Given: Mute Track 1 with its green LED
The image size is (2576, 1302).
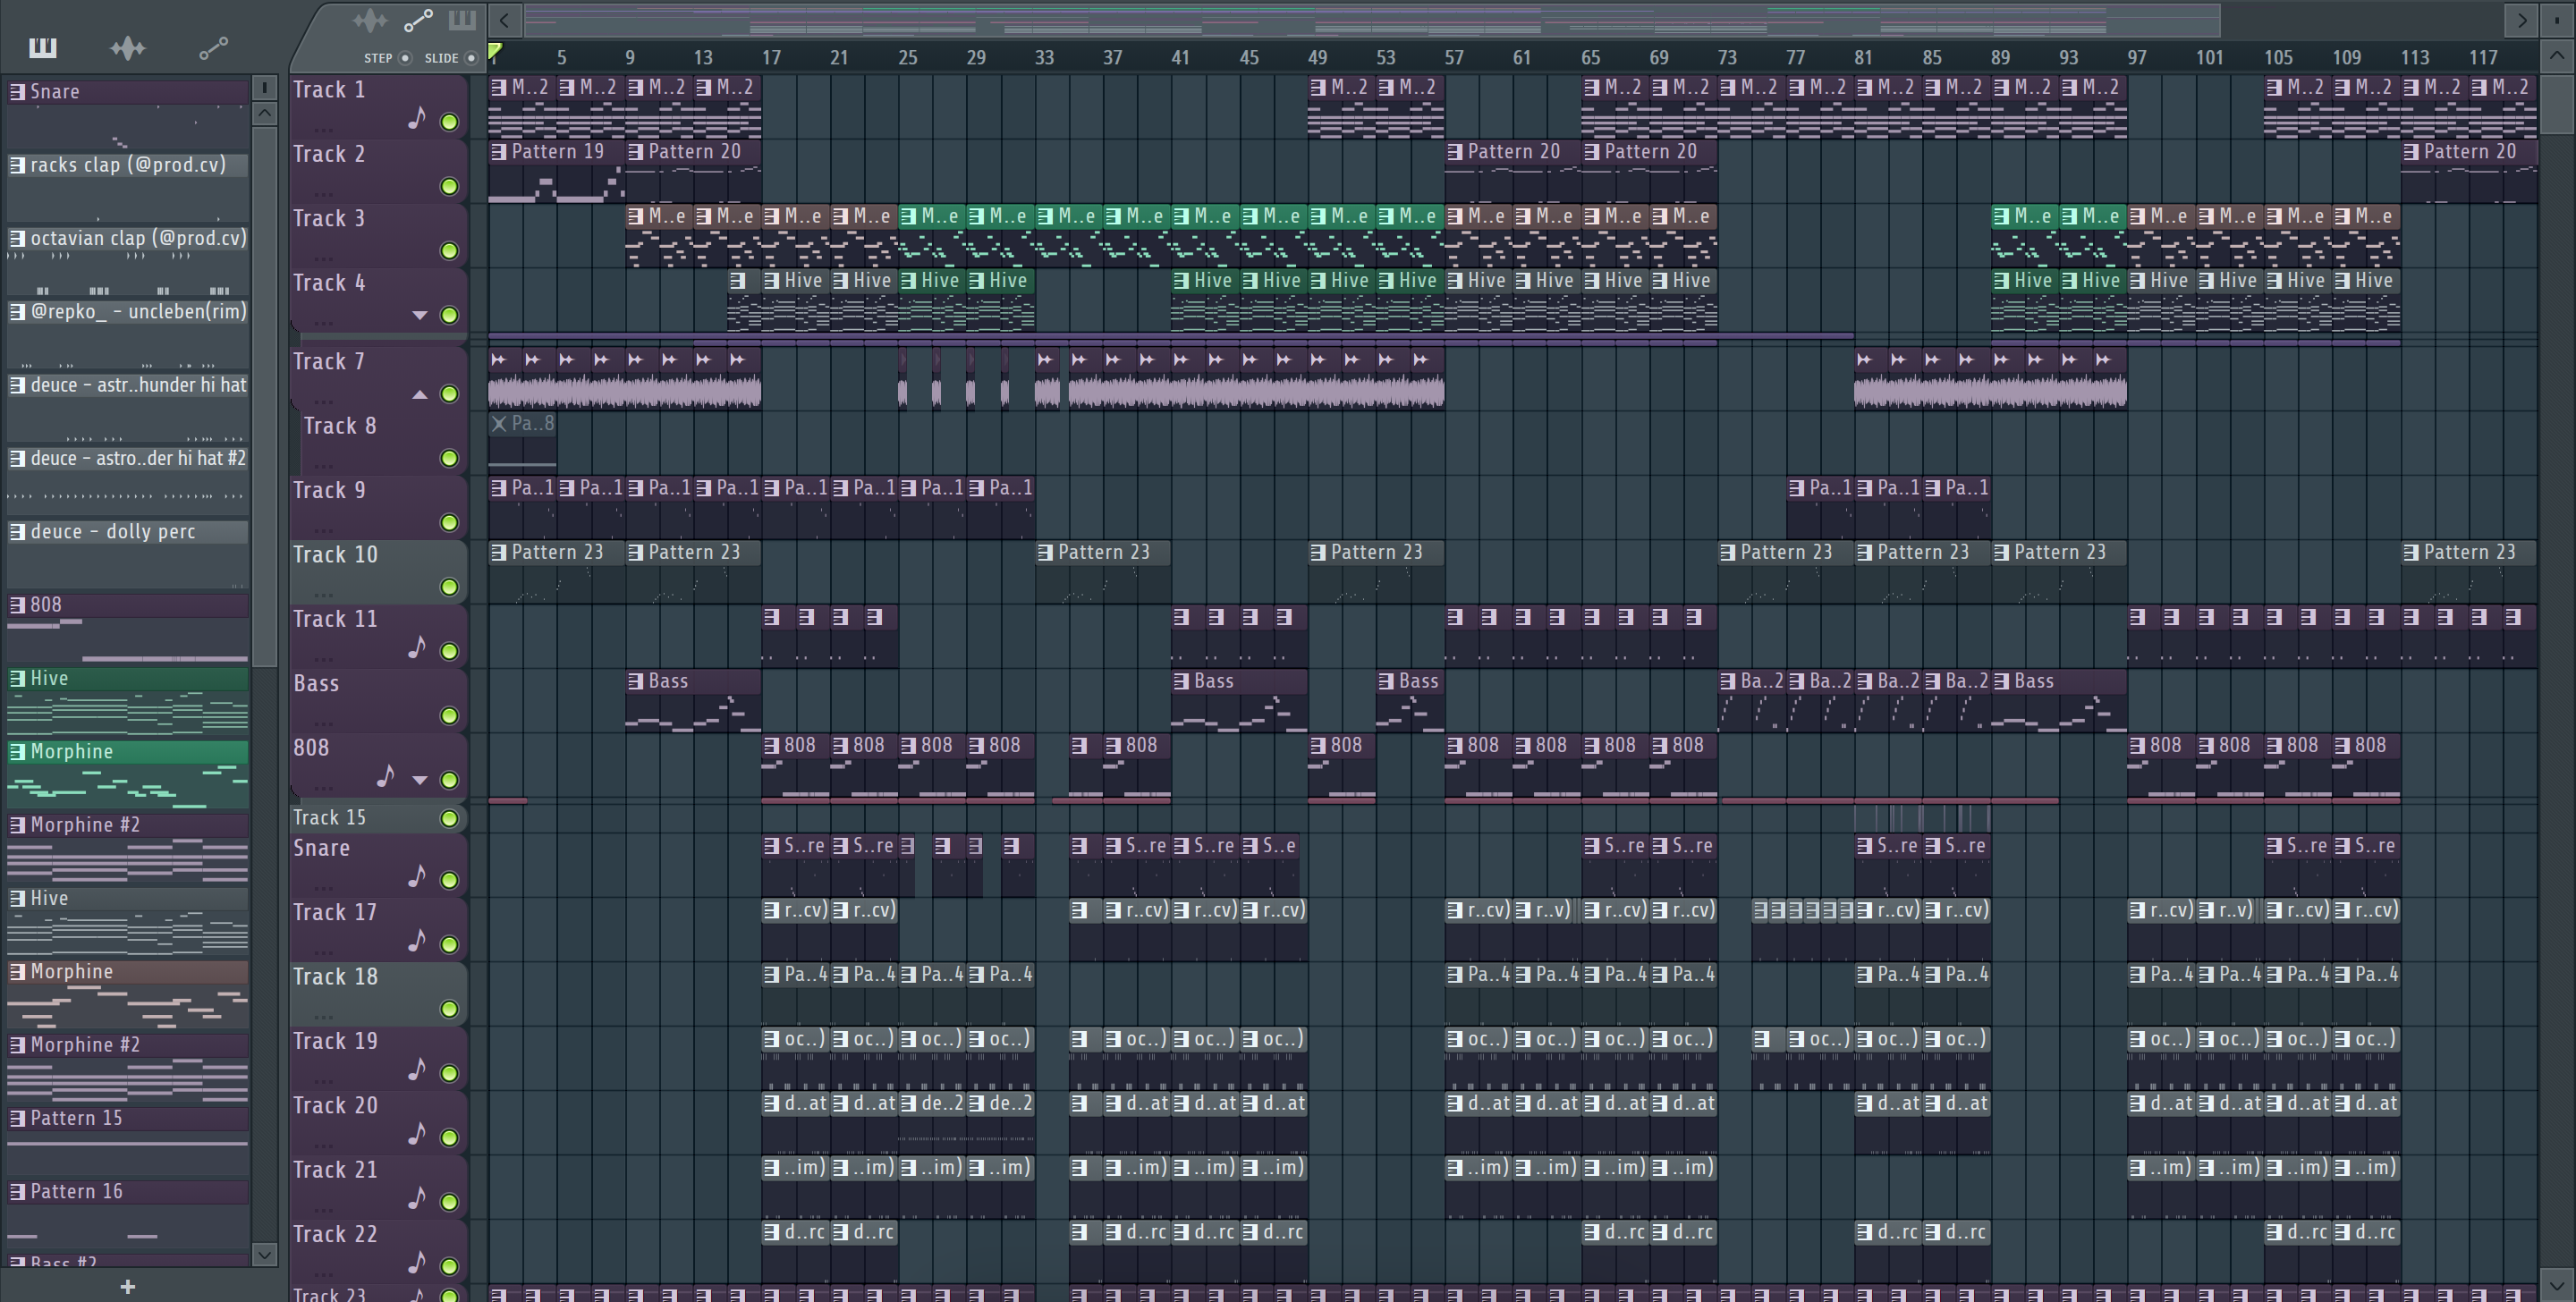Looking at the screenshot, I should click(450, 122).
